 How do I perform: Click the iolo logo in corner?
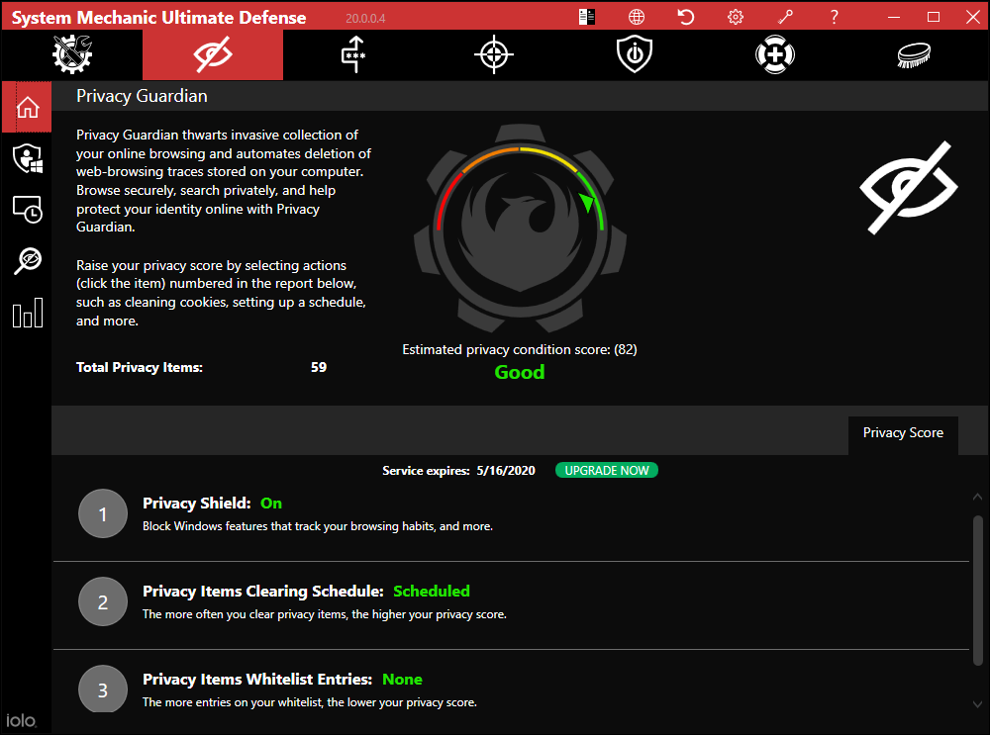22,720
